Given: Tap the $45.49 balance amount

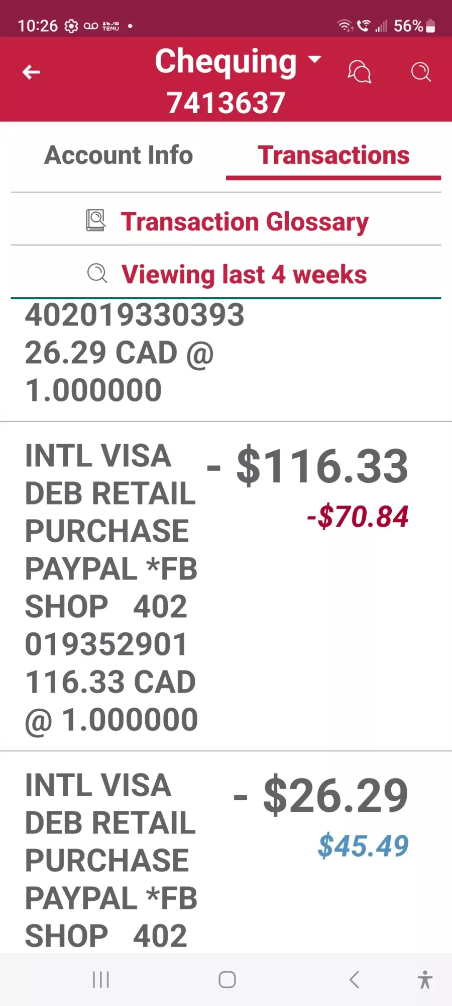Looking at the screenshot, I should pyautogui.click(x=363, y=846).
